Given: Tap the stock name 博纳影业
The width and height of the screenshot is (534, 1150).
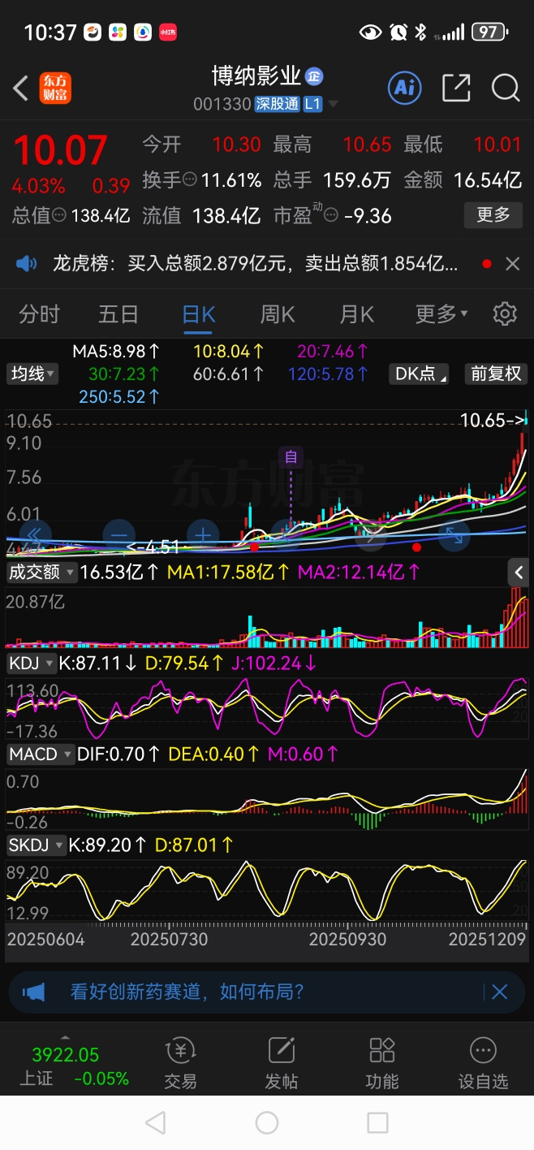Looking at the screenshot, I should coord(256,76).
